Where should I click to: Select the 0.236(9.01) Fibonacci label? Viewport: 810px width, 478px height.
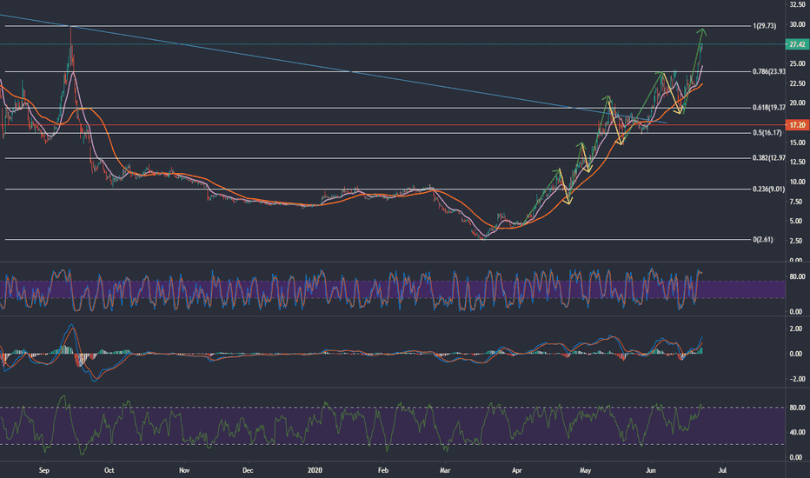768,189
